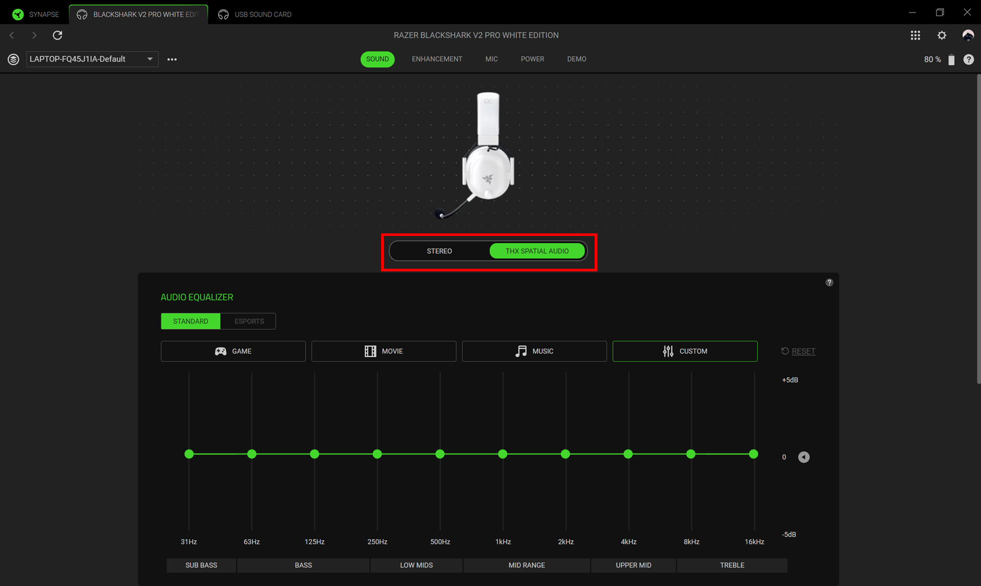Choose the Movie equalizer preset
This screenshot has height=586, width=981.
pyautogui.click(x=384, y=351)
